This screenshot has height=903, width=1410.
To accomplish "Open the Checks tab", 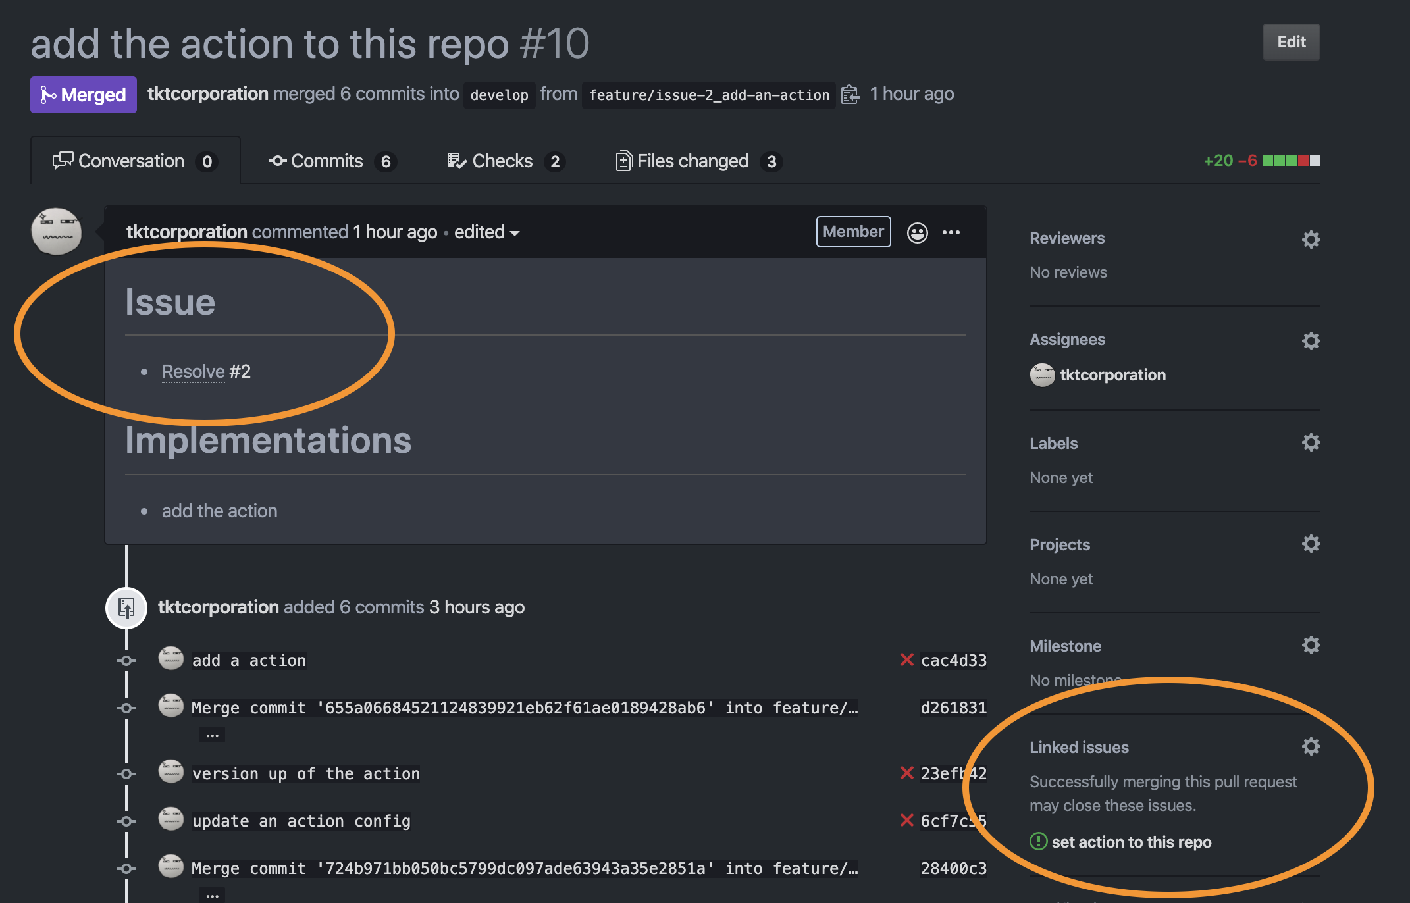I will pos(506,161).
